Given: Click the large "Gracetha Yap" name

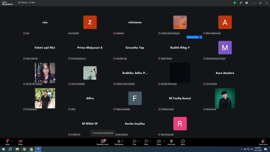Looking at the screenshot, I should point(135,48).
